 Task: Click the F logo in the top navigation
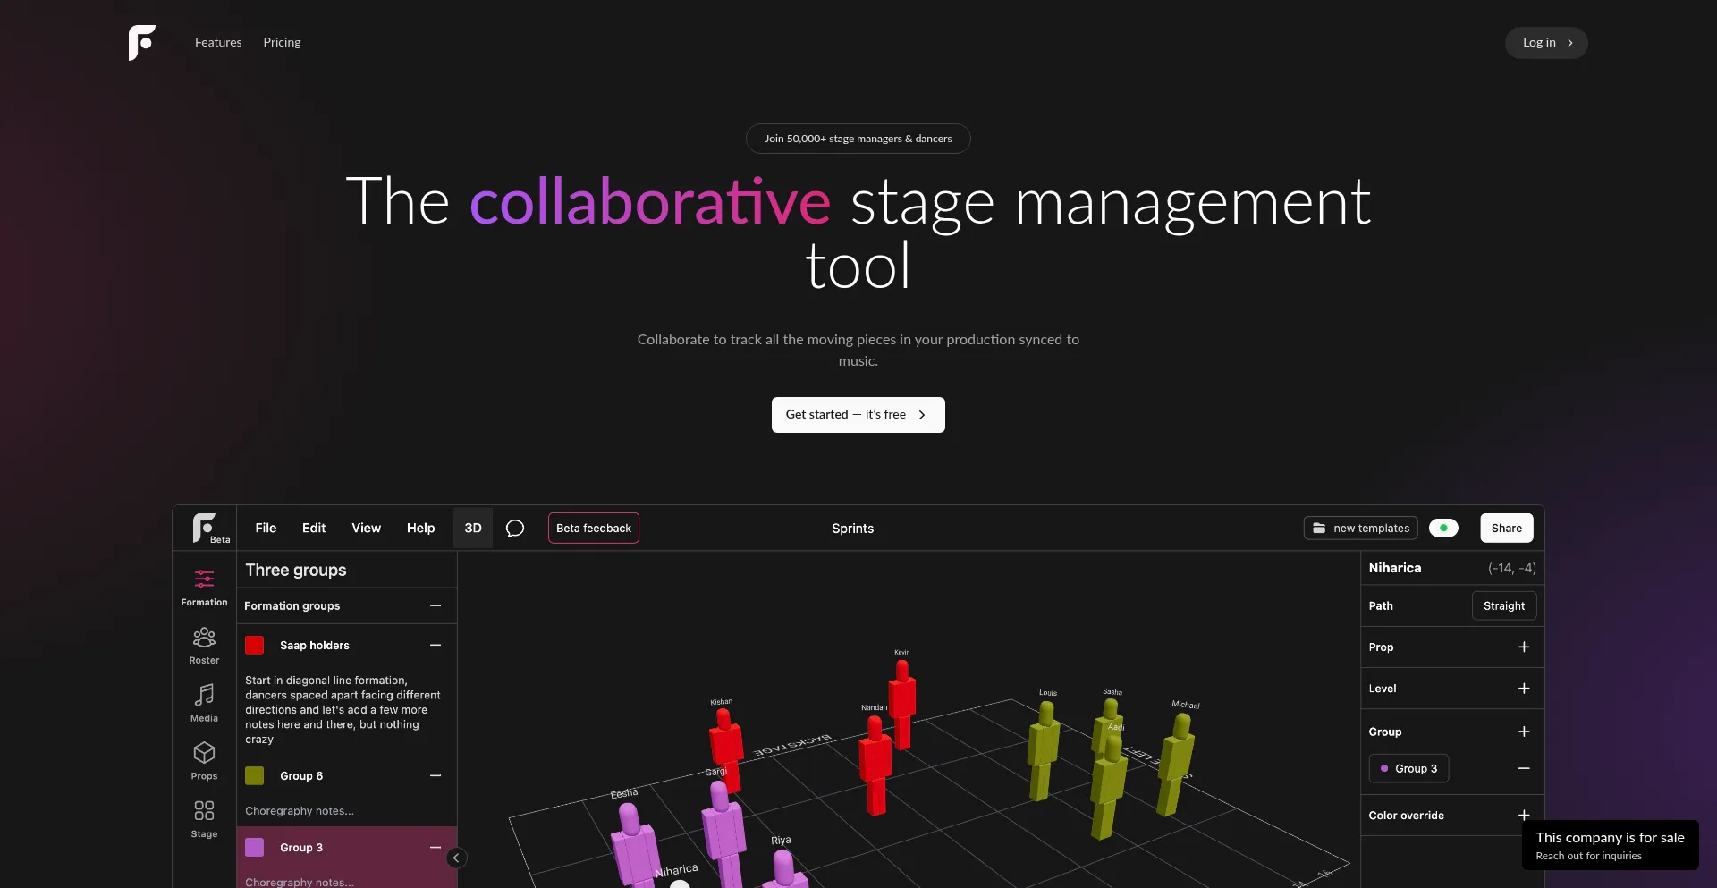[142, 42]
